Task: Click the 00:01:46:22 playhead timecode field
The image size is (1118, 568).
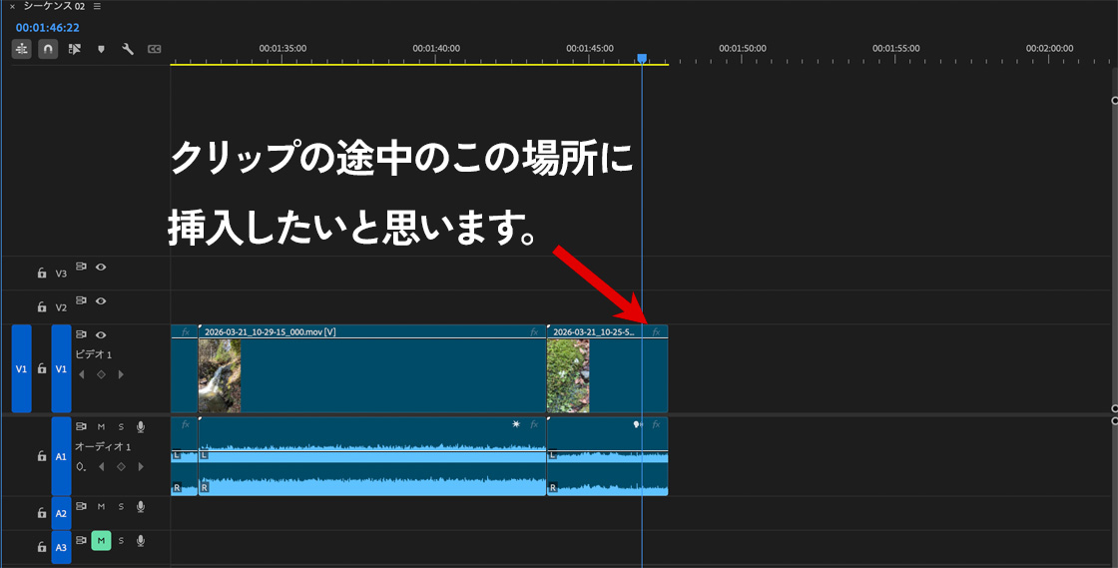Action: point(47,27)
